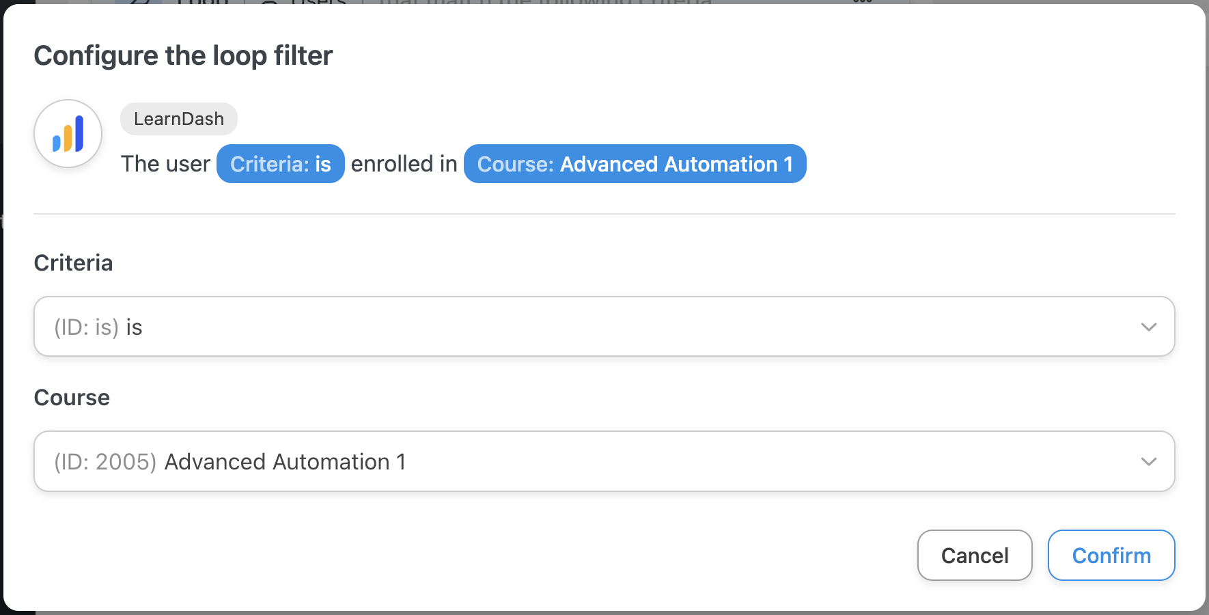The image size is (1209, 615).
Task: Click the "is" value text in Criteria field
Action: (134, 327)
